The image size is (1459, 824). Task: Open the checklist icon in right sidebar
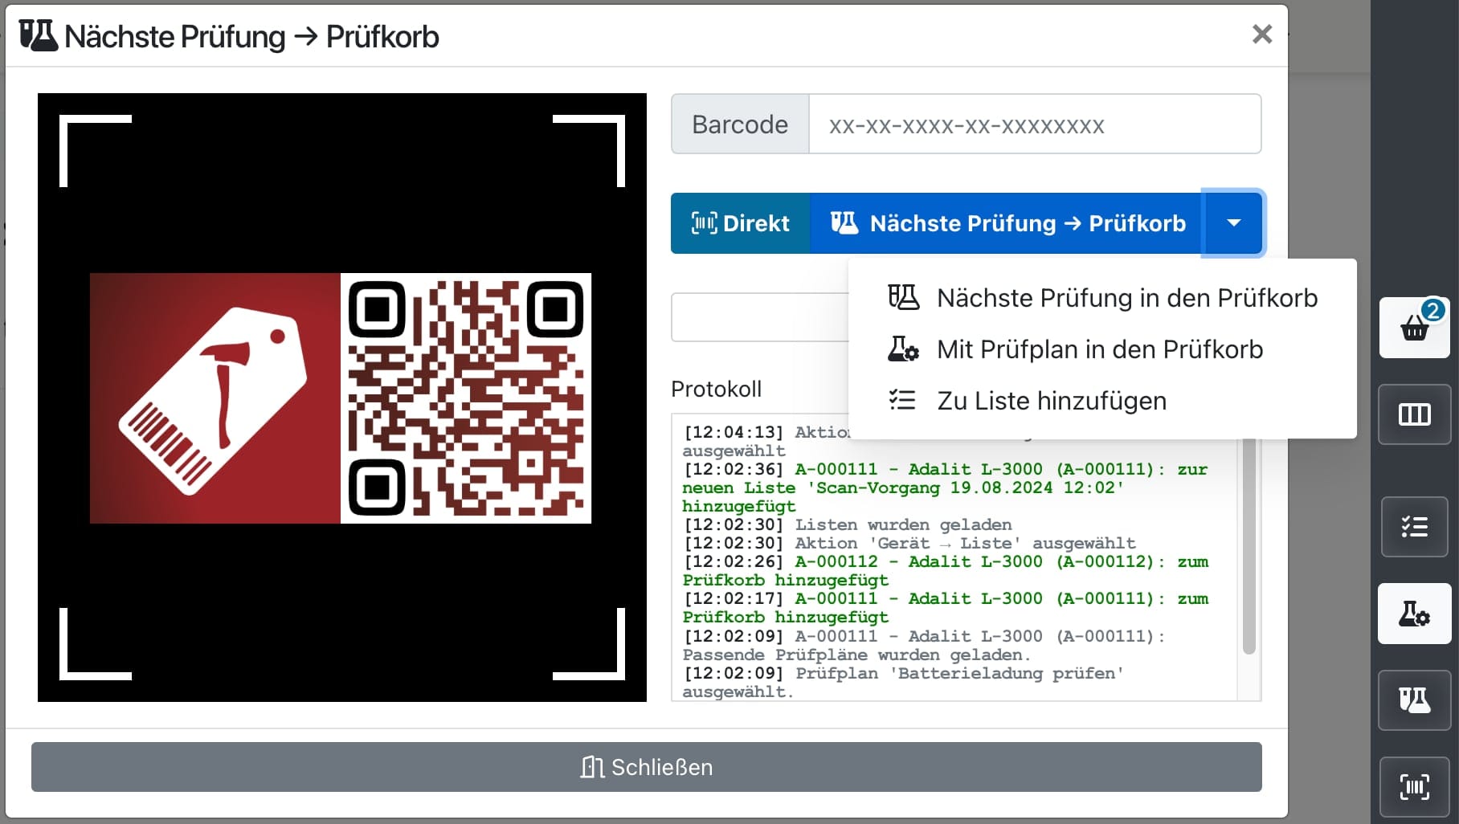pos(1414,527)
